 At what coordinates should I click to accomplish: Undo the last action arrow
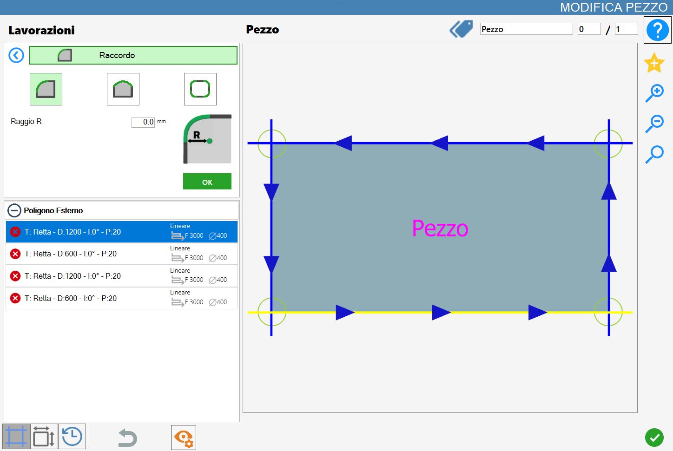tap(128, 438)
